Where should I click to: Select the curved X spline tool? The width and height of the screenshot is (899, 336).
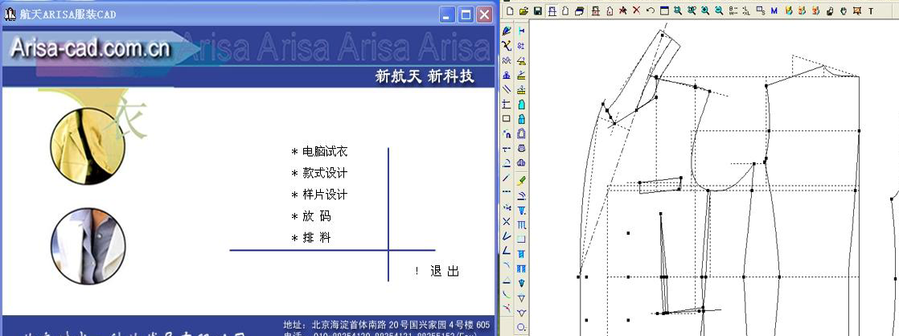click(507, 45)
